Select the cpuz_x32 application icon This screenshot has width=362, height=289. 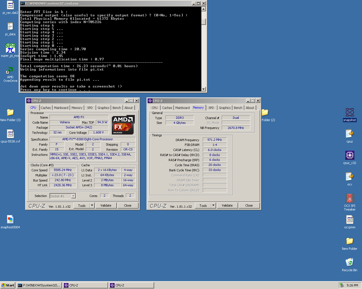[350, 155]
